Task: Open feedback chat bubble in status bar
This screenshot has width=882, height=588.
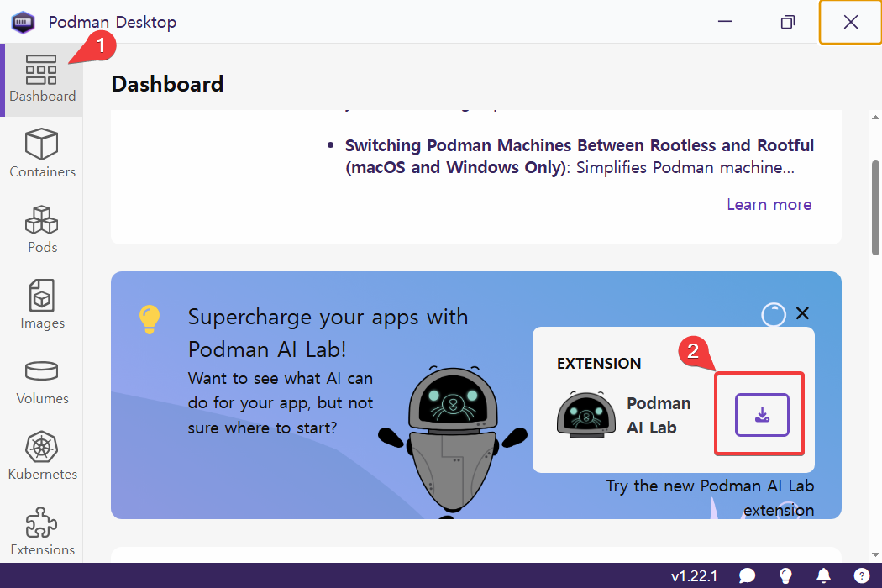Action: tap(747, 575)
